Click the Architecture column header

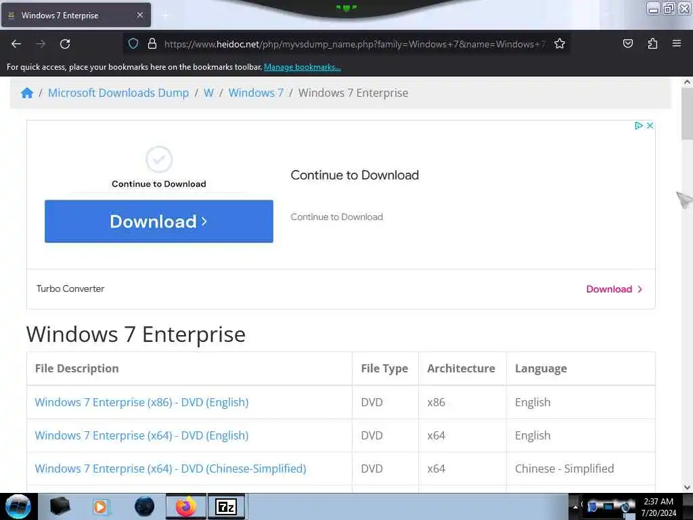click(461, 368)
